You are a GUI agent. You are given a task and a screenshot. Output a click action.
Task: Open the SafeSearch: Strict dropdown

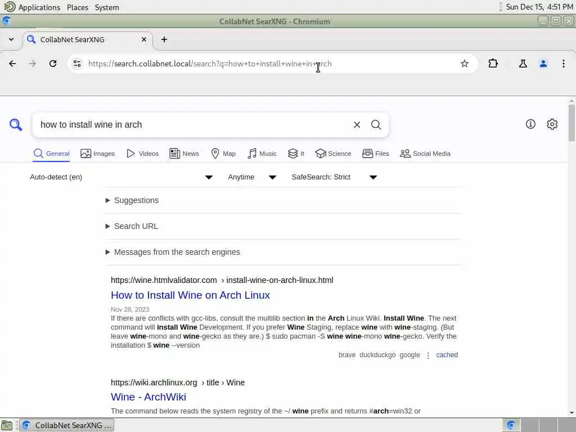[x=334, y=177]
